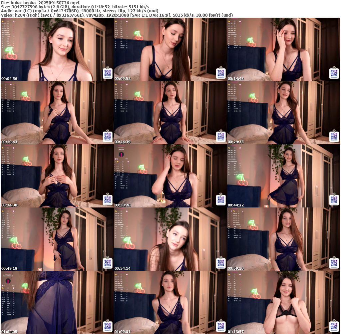
Task: Click the thumbnail marked 00:14:48
Action: tap(283, 49)
